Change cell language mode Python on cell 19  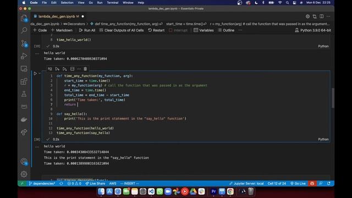tap(323, 46)
